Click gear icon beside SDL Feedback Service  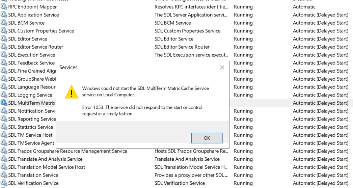4,63
